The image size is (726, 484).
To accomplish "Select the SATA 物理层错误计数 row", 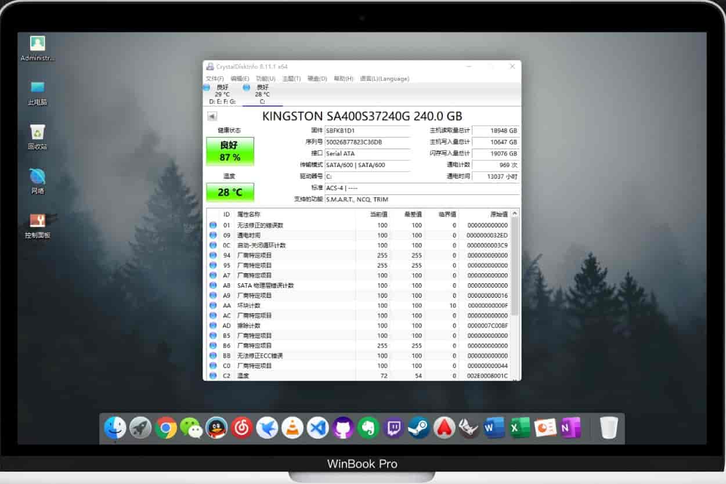I will (x=359, y=286).
